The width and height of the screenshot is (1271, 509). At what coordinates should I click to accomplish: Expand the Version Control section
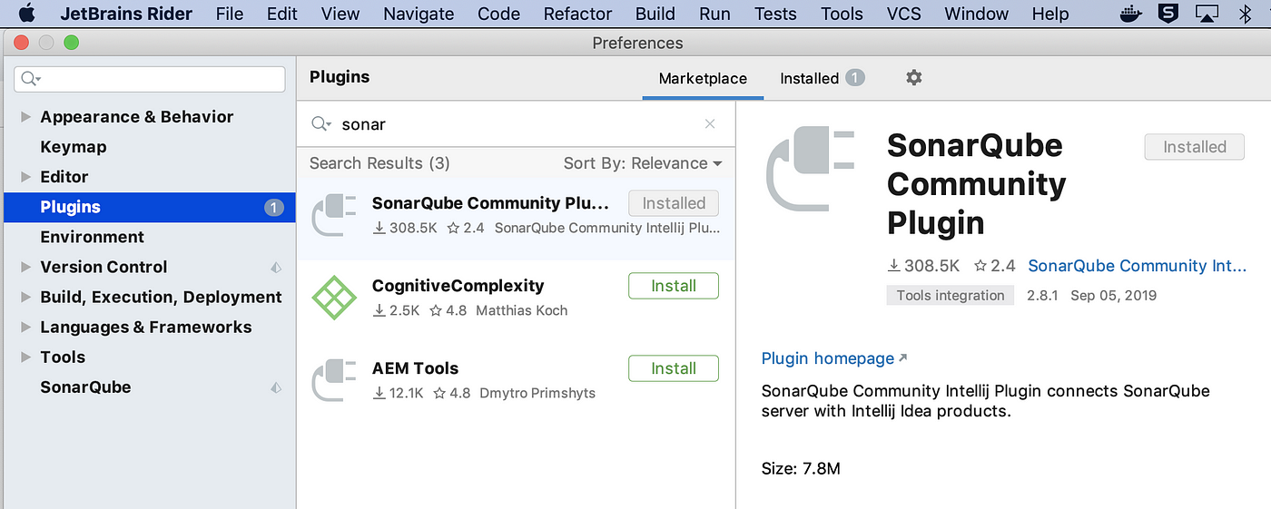(25, 267)
